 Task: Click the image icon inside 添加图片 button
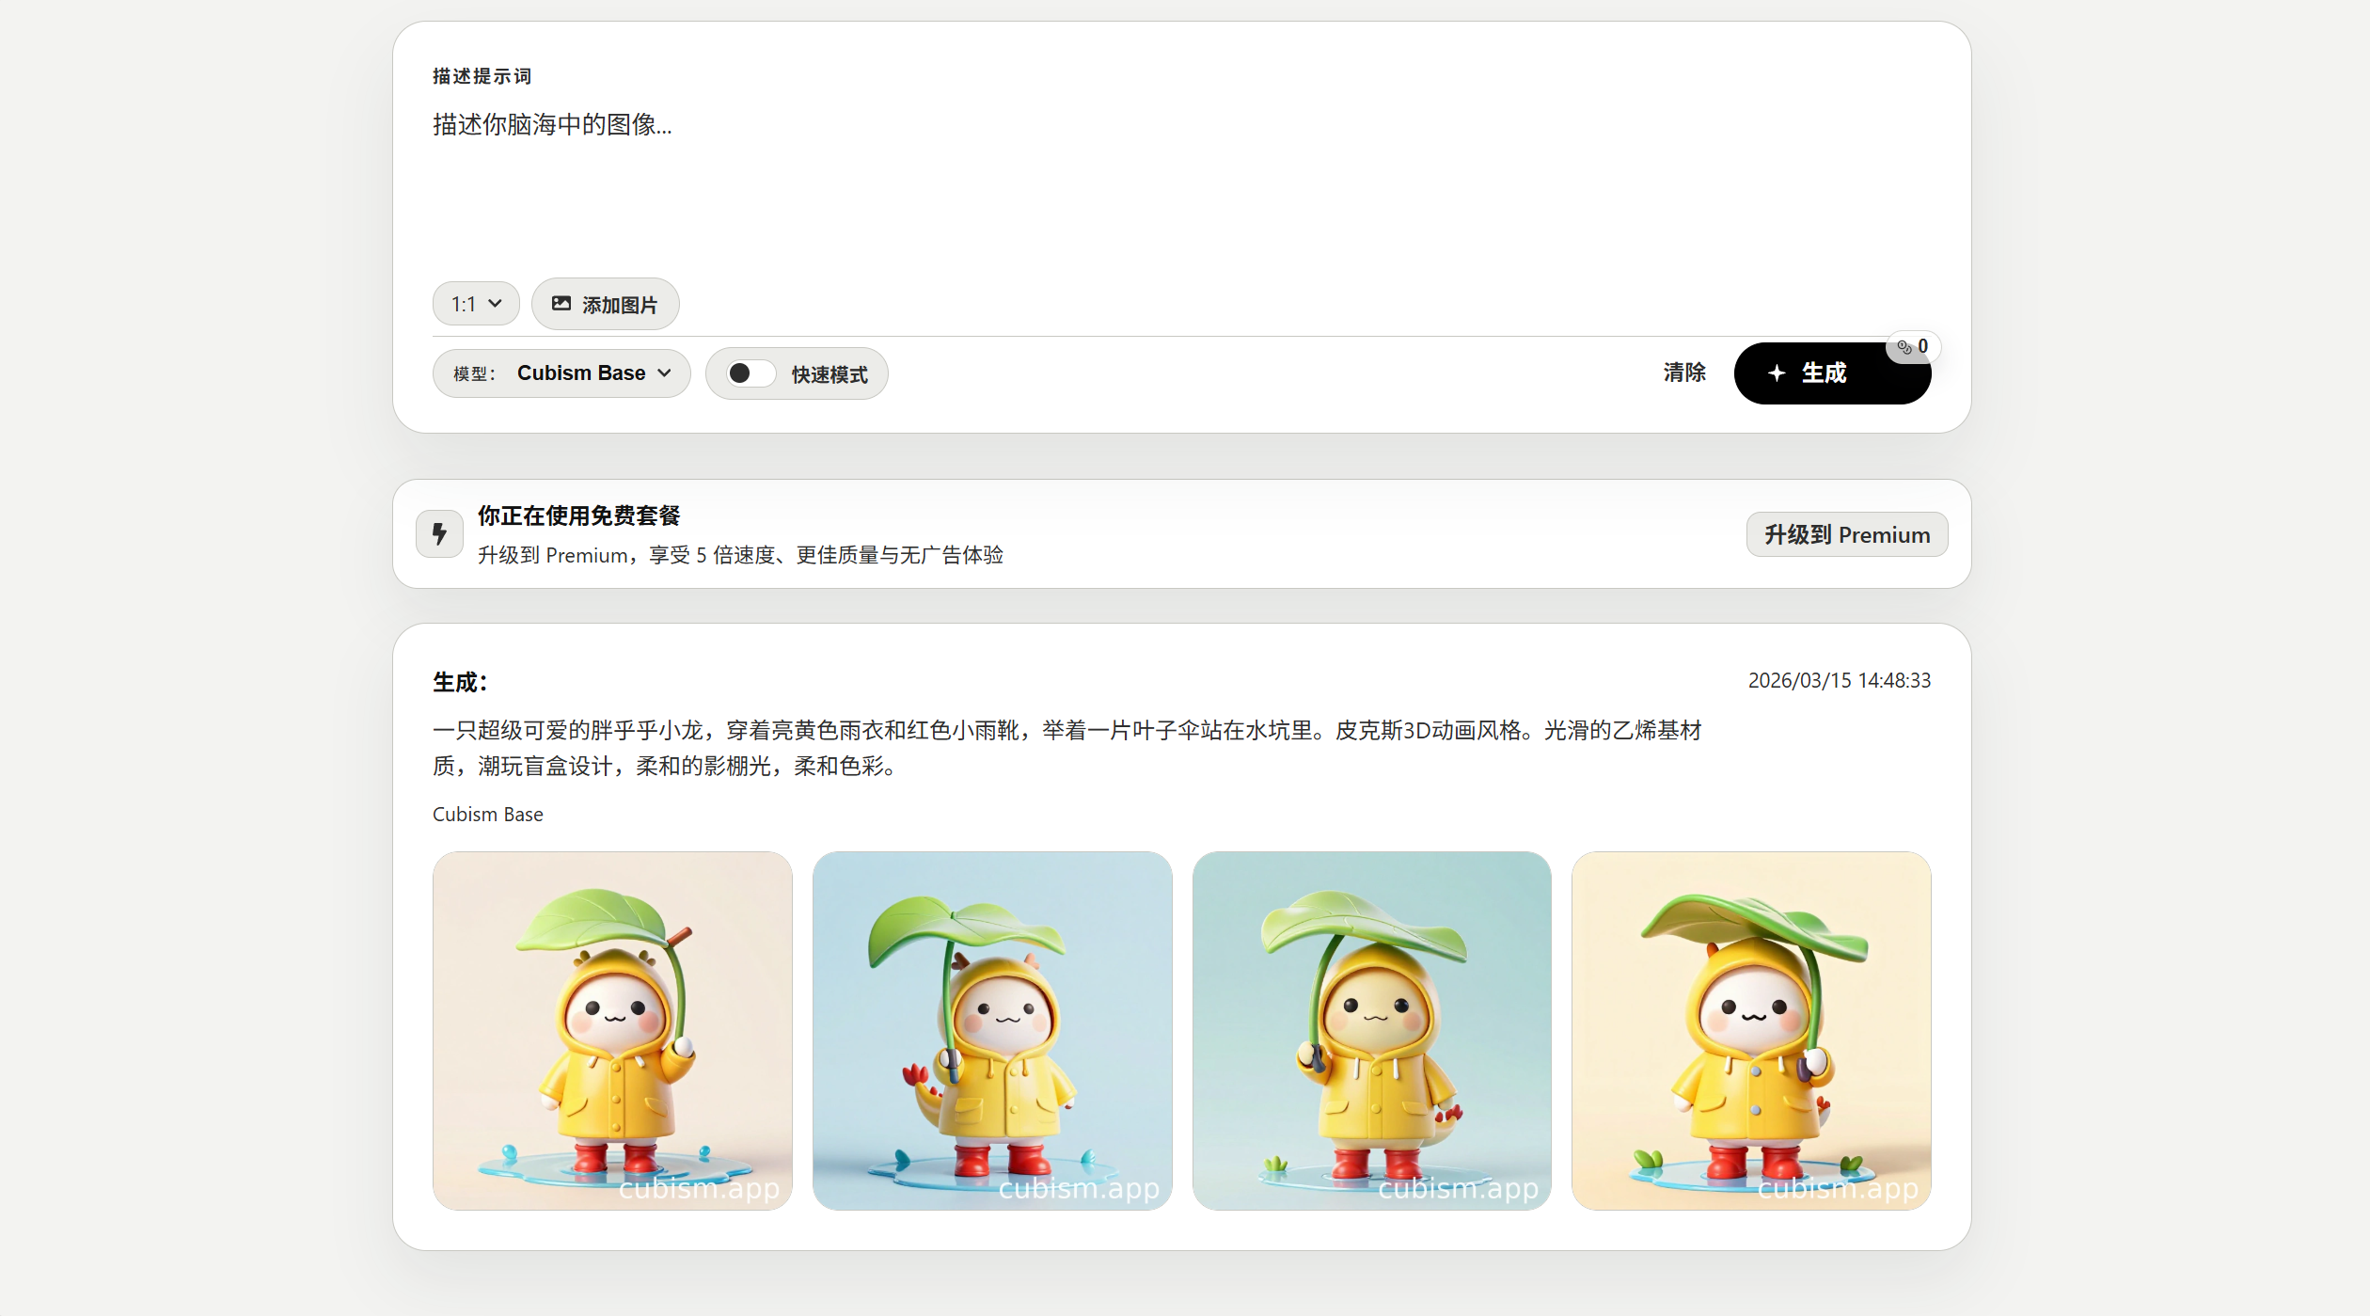click(x=561, y=303)
